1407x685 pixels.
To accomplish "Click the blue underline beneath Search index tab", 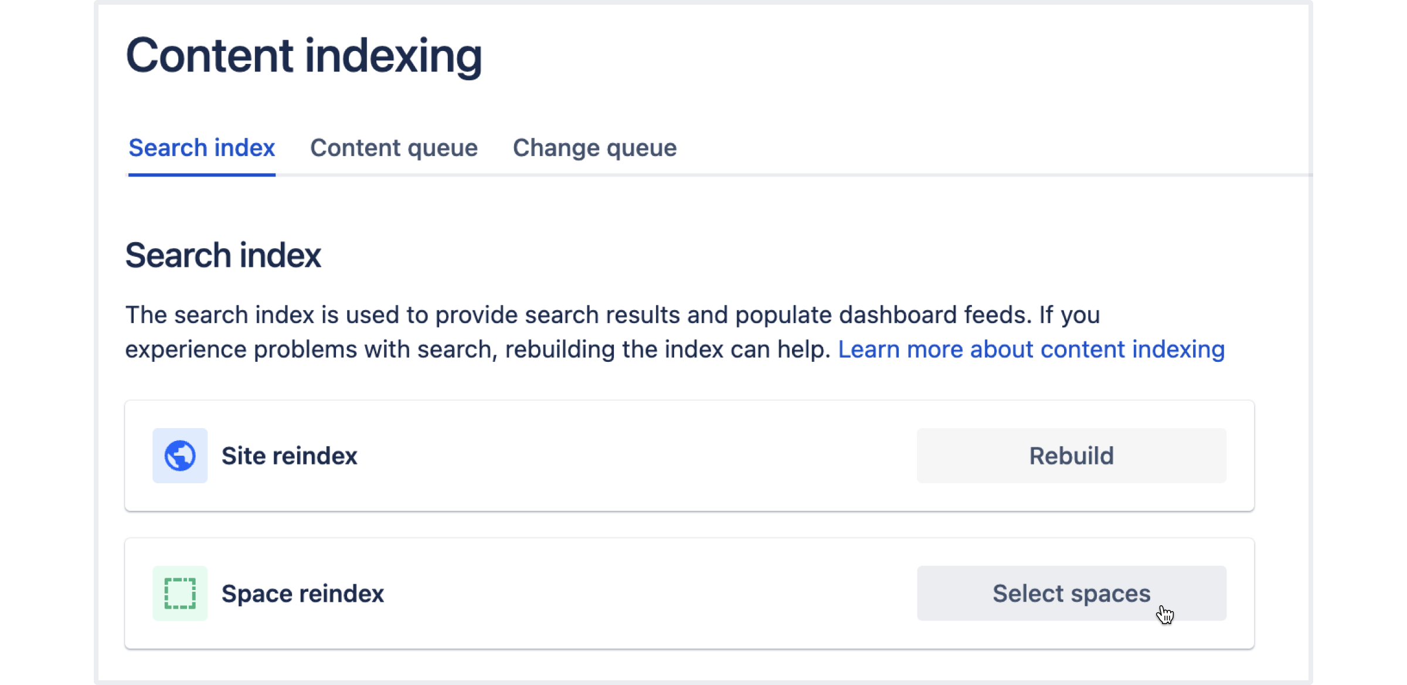I will coord(202,174).
